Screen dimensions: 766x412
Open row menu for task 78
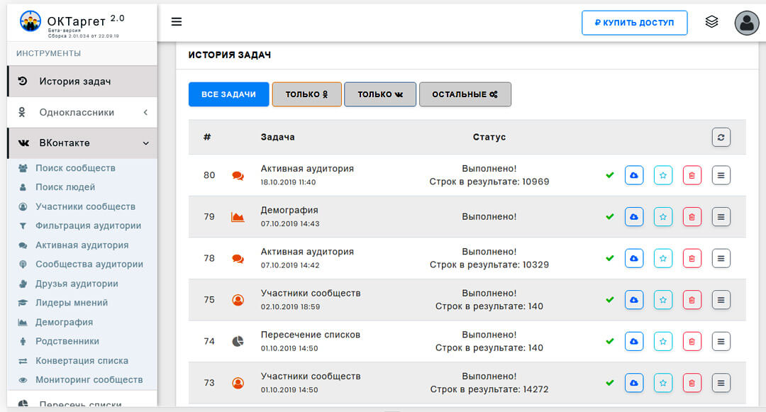721,258
